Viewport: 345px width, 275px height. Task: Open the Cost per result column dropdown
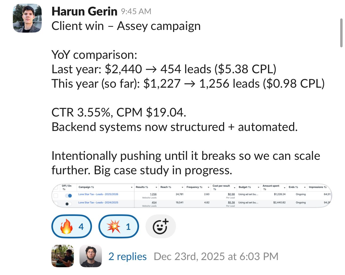click(x=234, y=187)
